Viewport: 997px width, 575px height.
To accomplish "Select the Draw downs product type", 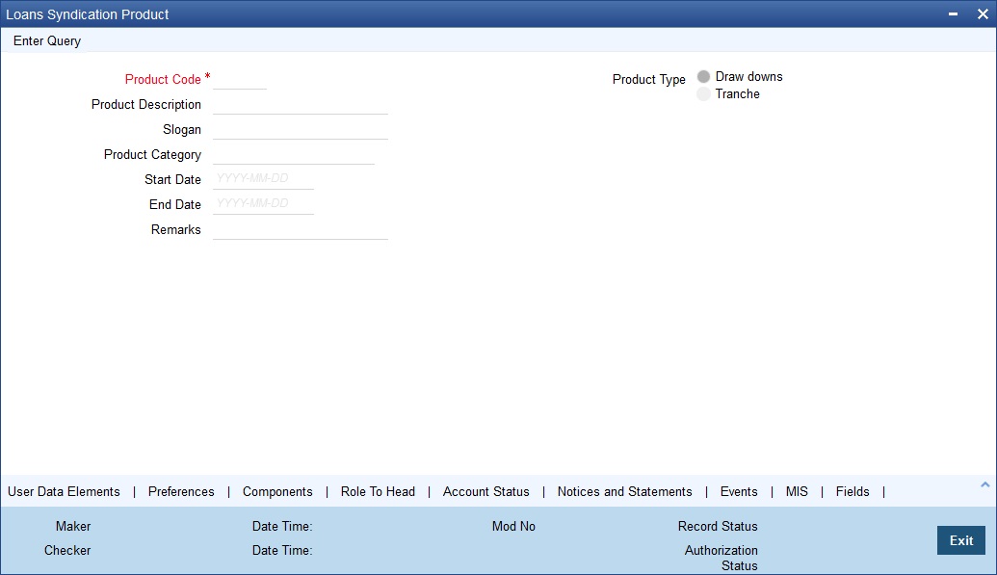I will click(703, 76).
